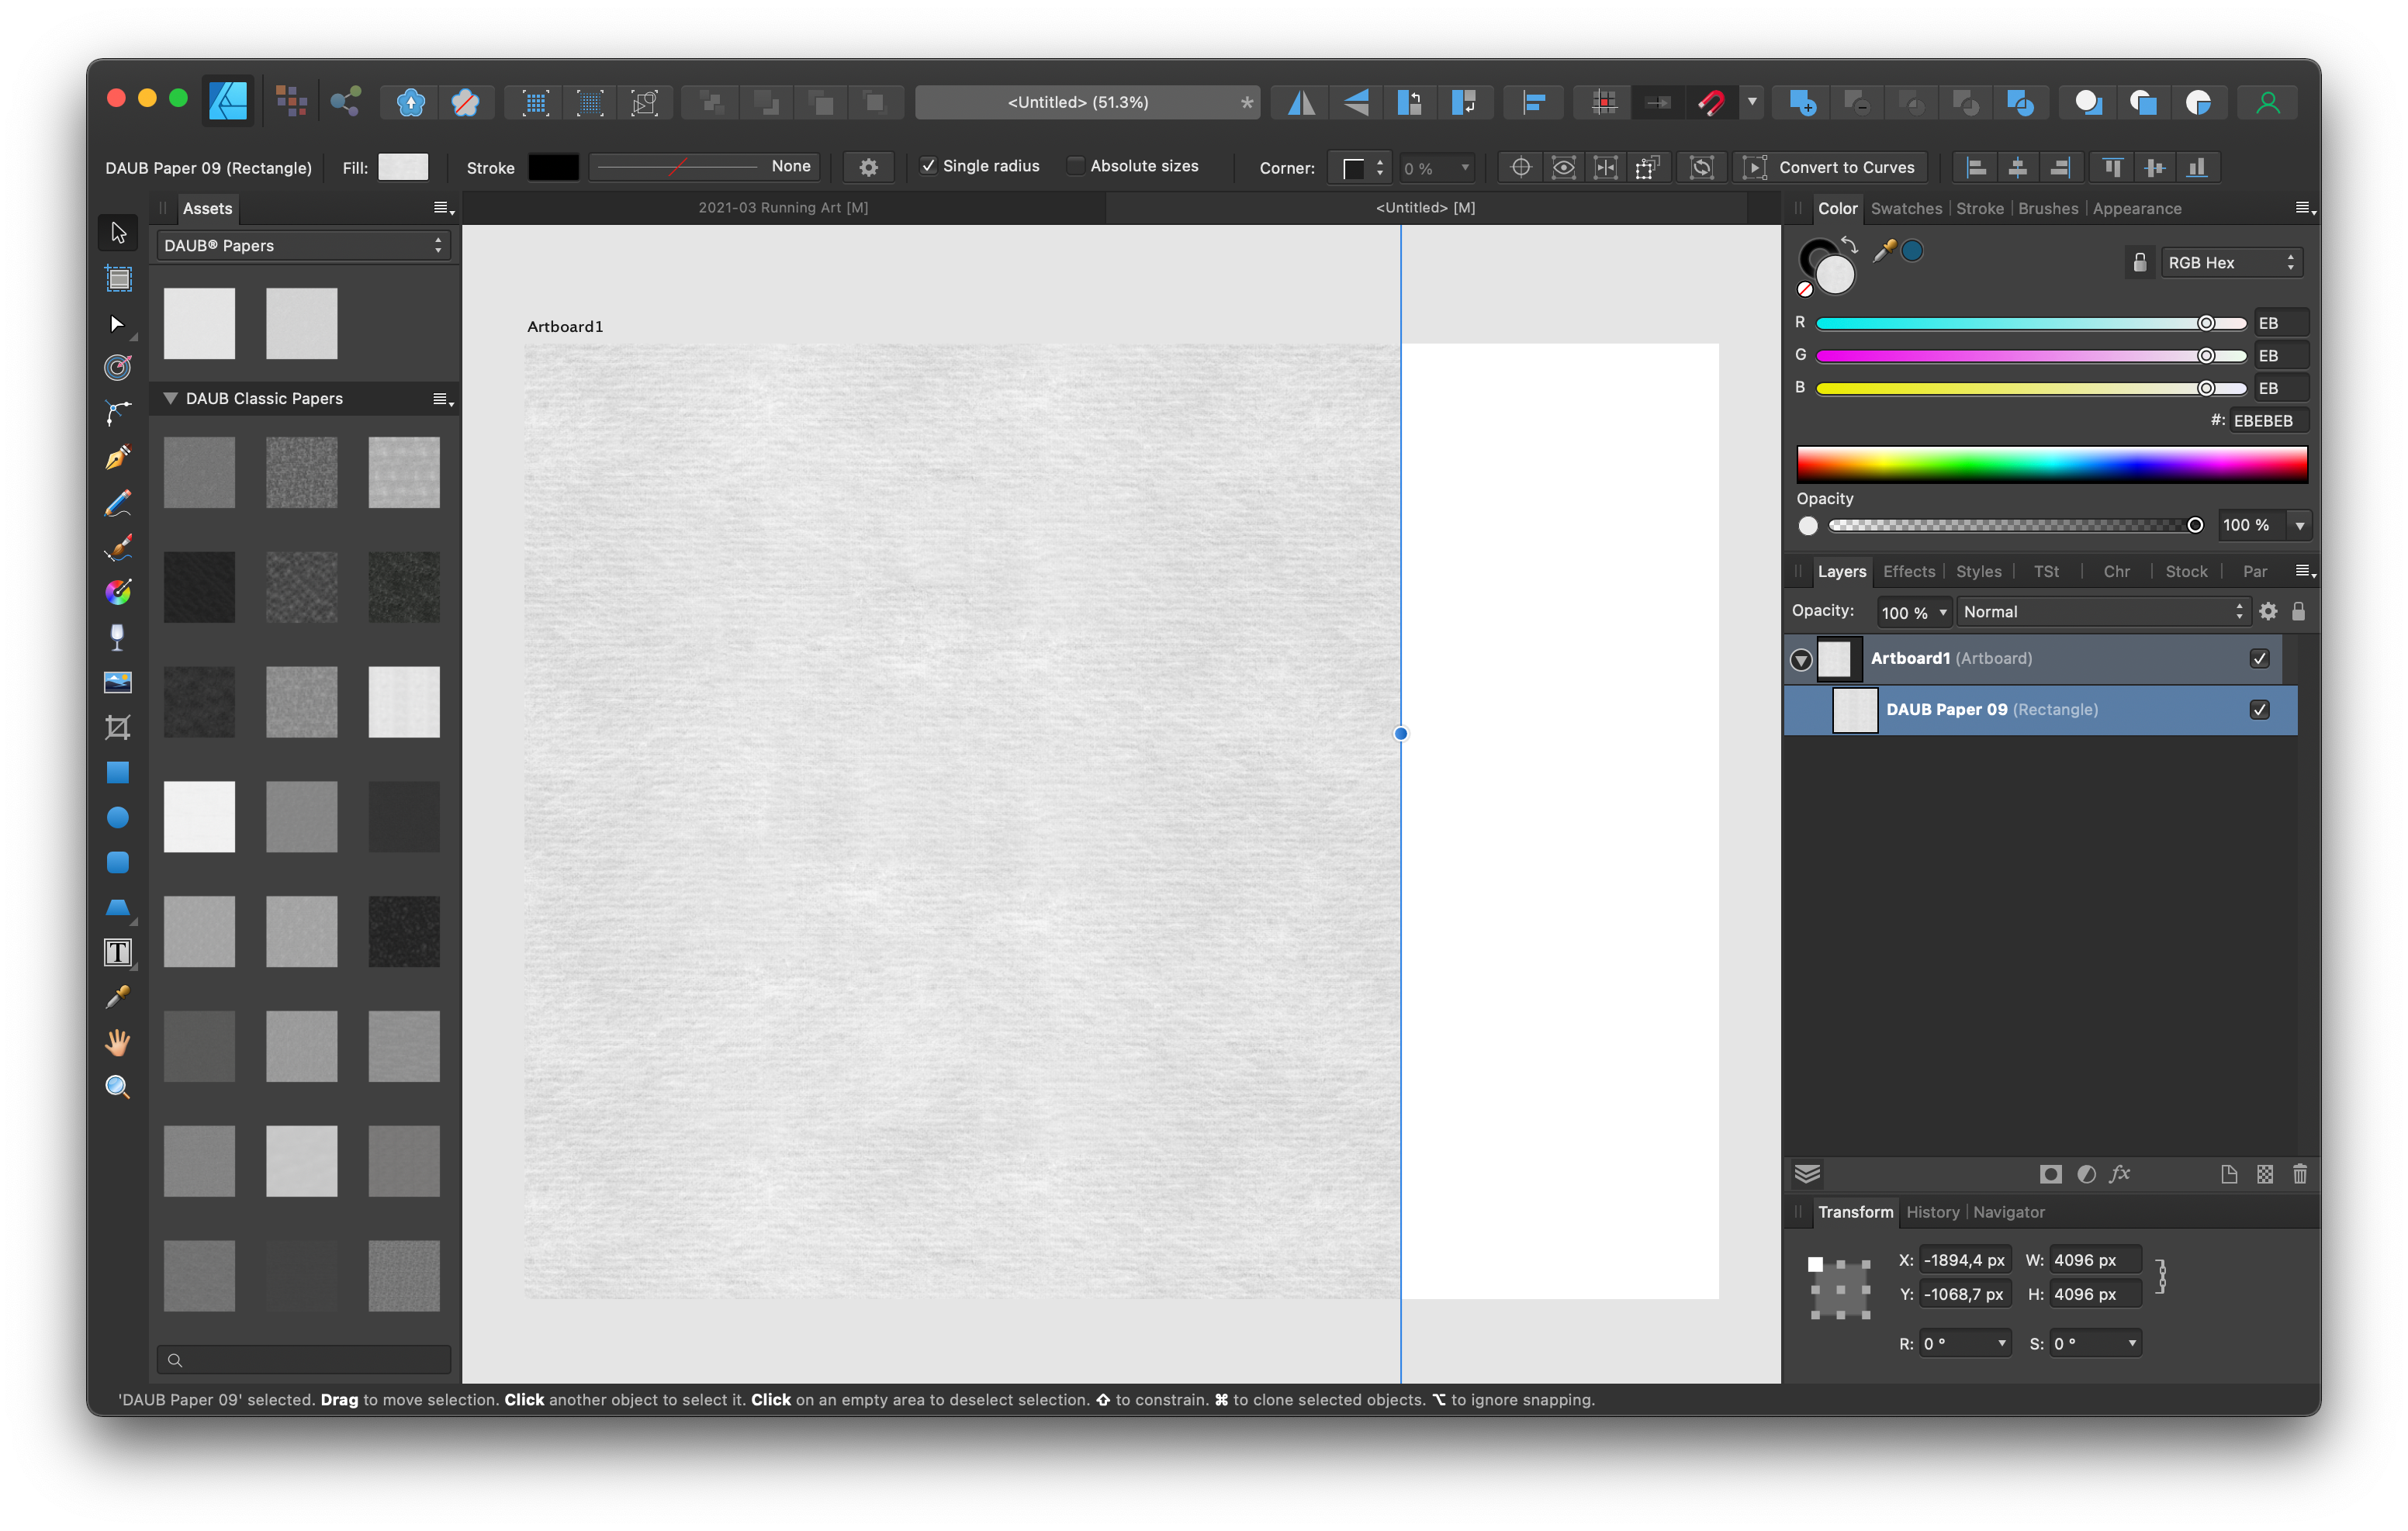The image size is (2408, 1531).
Task: Select the Pen tool in the tools panel
Action: [118, 457]
